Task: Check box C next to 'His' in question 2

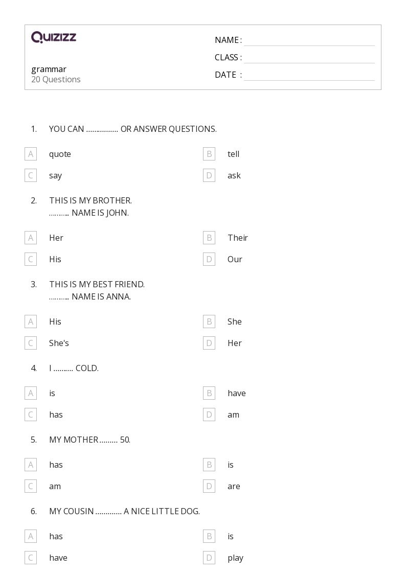Action: (31, 259)
